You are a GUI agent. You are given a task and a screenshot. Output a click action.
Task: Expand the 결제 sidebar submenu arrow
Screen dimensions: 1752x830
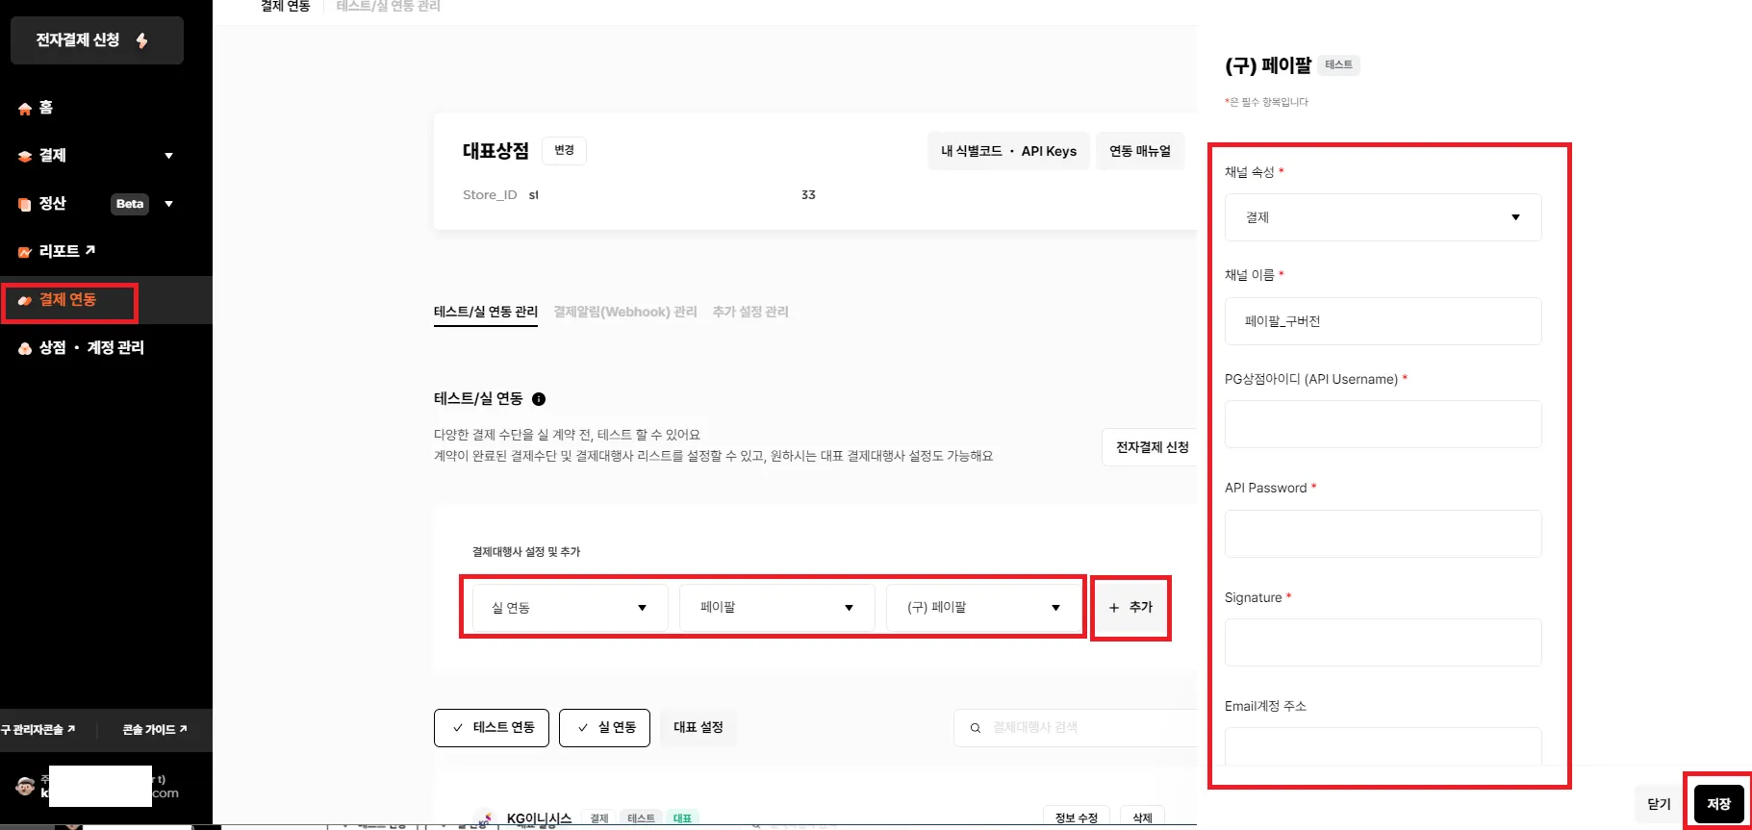click(x=169, y=156)
